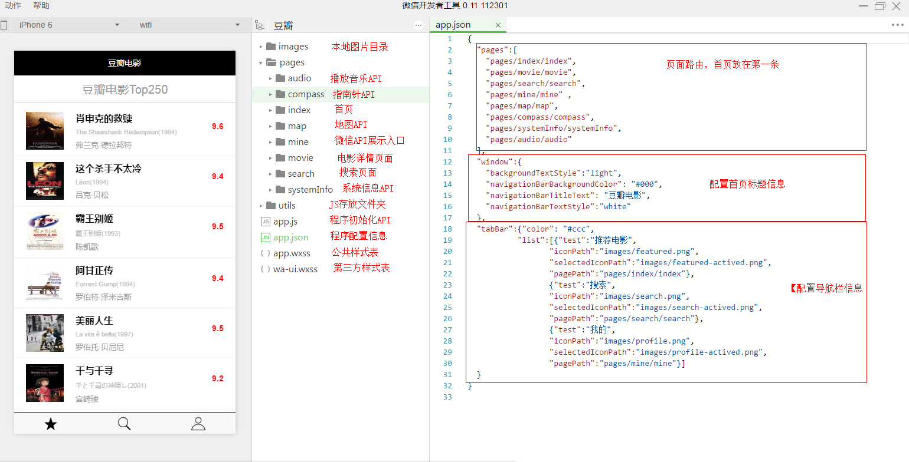The image size is (909, 462).
Task: Click the 美丽人生 poster thumbnail
Action: coord(45,332)
